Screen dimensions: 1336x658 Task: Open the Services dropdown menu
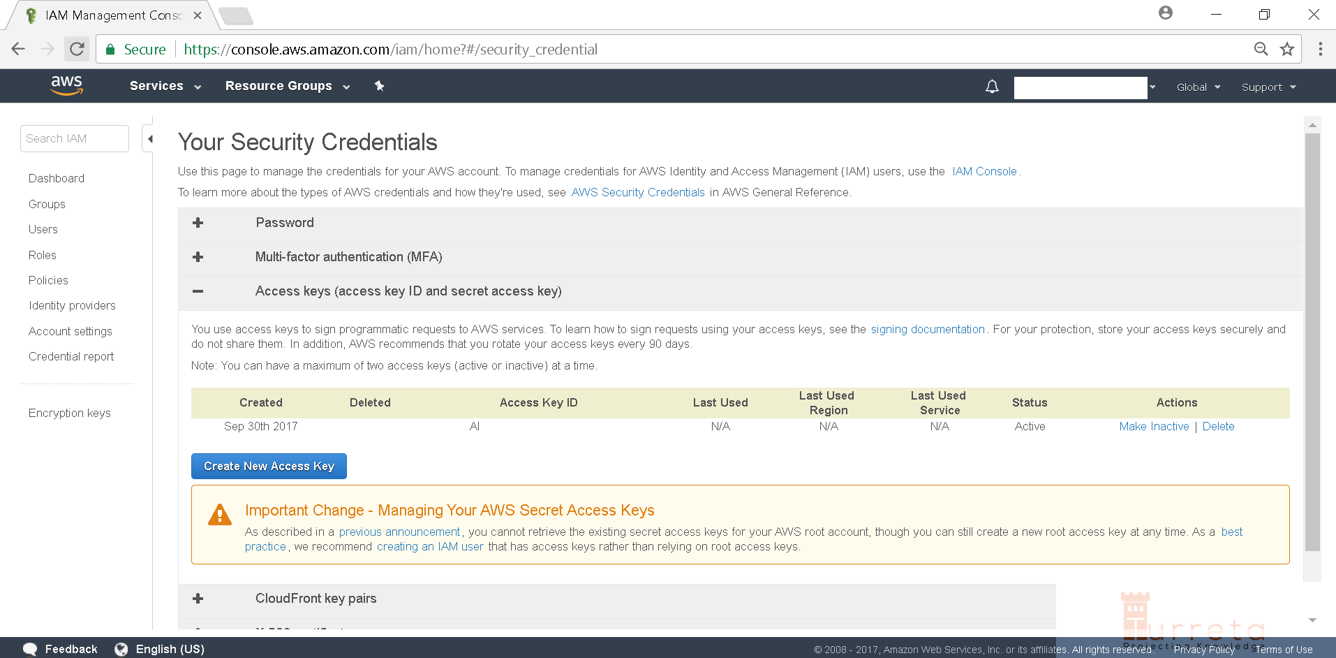click(x=165, y=86)
